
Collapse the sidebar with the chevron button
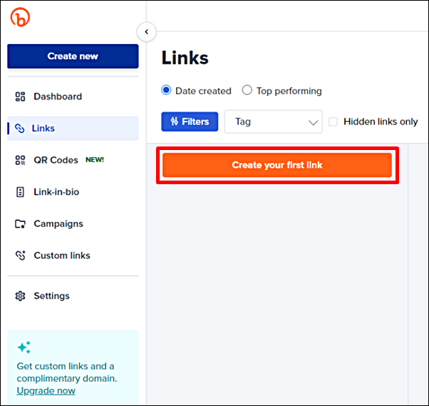click(147, 32)
